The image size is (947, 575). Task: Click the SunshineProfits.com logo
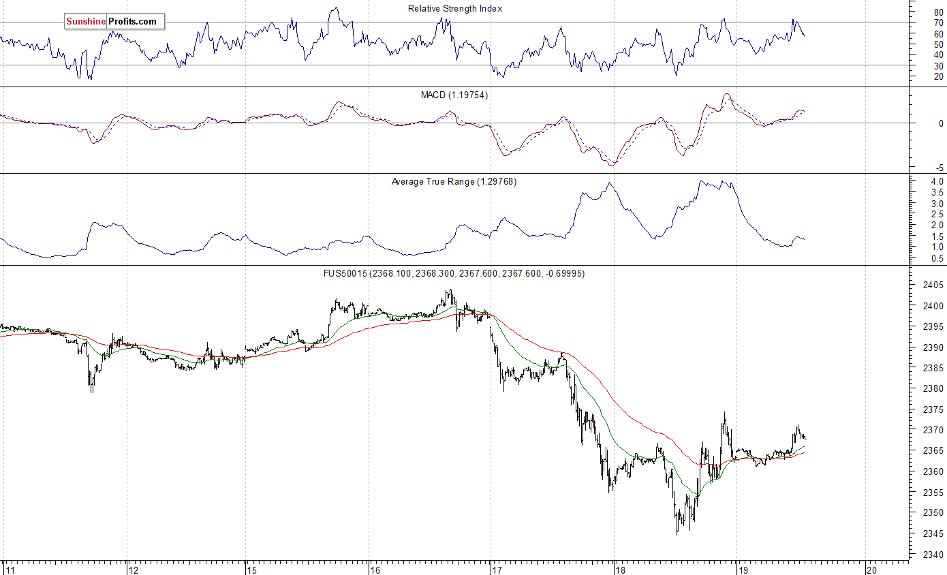114,22
